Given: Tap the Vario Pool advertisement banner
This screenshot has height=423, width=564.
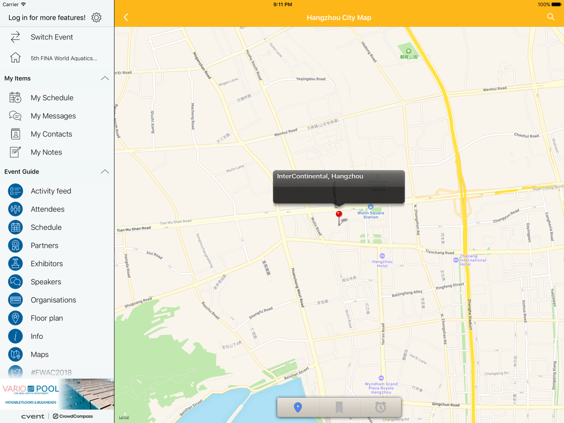Looking at the screenshot, I should (x=57, y=394).
